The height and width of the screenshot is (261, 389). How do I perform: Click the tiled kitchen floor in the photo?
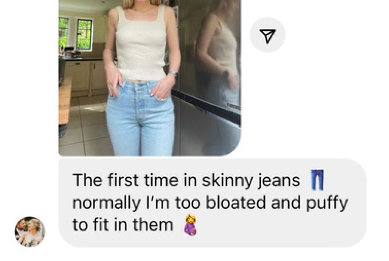tap(84, 129)
